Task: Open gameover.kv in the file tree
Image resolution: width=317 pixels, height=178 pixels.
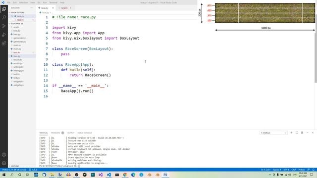Action: (x=19, y=38)
